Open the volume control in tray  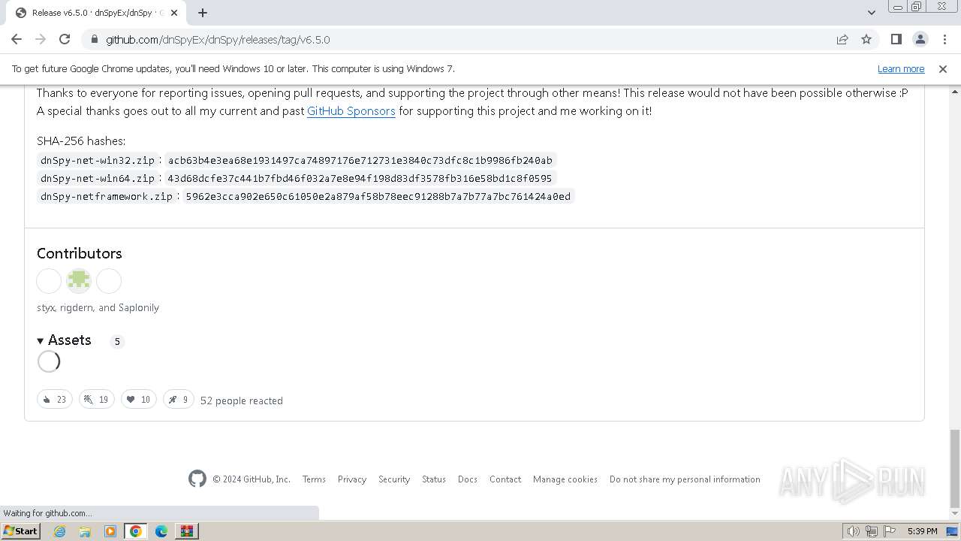click(x=854, y=531)
